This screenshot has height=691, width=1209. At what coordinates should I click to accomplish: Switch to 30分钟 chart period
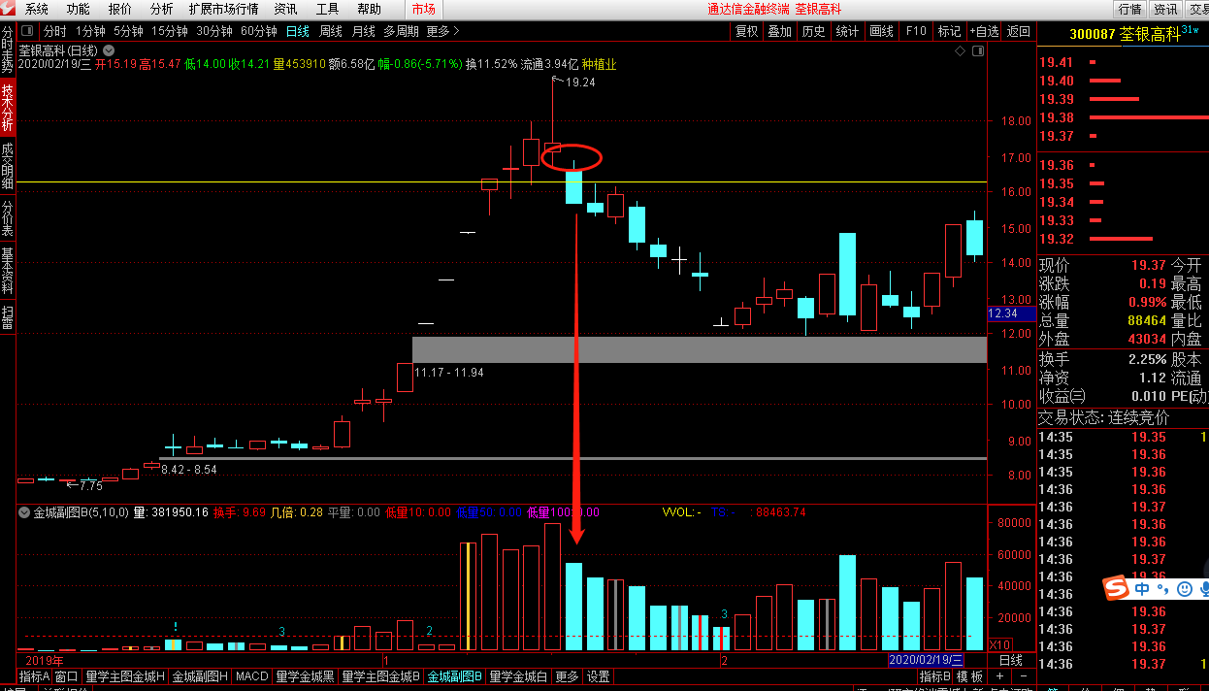pos(214,31)
